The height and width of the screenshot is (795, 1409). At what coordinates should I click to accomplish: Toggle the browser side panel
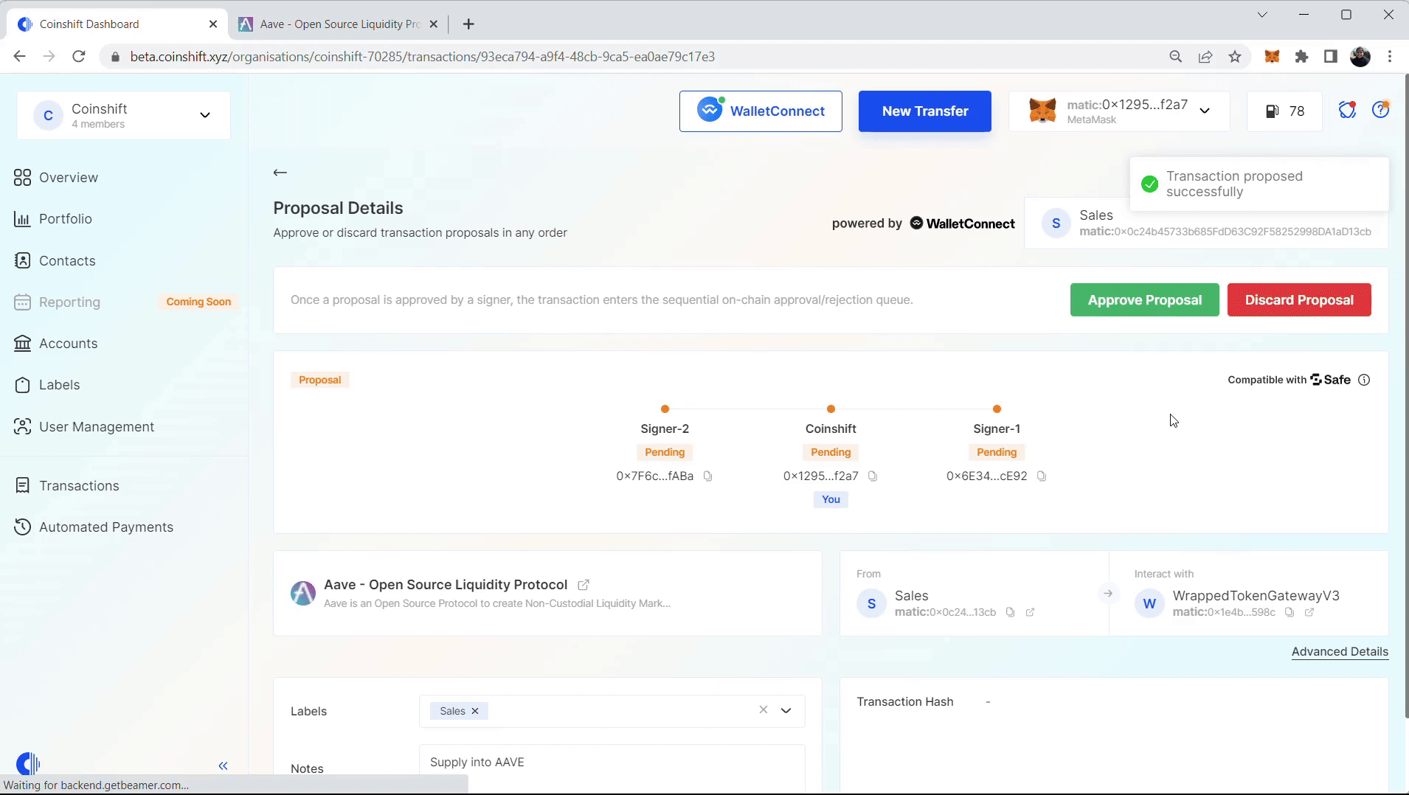pos(1331,57)
